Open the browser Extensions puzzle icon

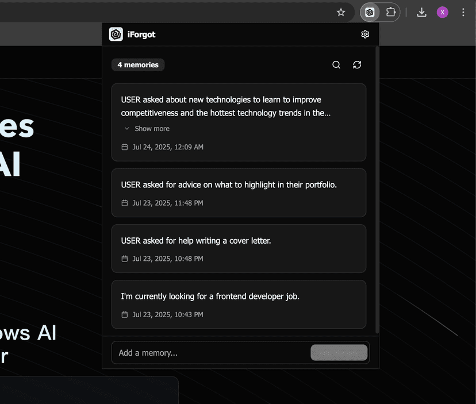[x=391, y=12]
